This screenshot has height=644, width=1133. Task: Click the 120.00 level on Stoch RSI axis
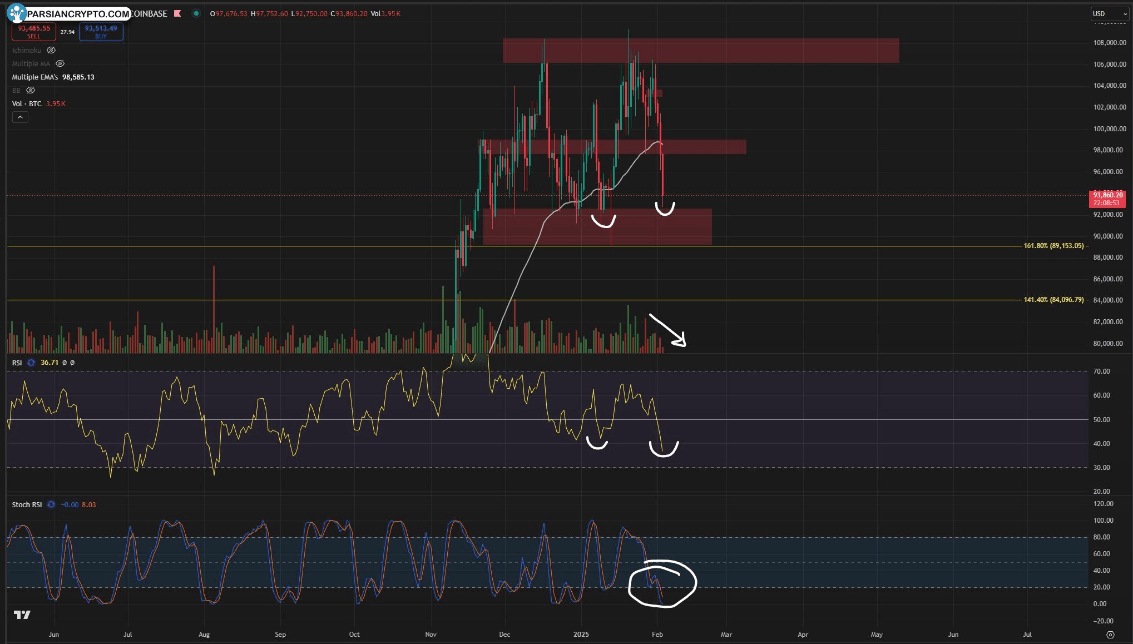(x=1103, y=503)
